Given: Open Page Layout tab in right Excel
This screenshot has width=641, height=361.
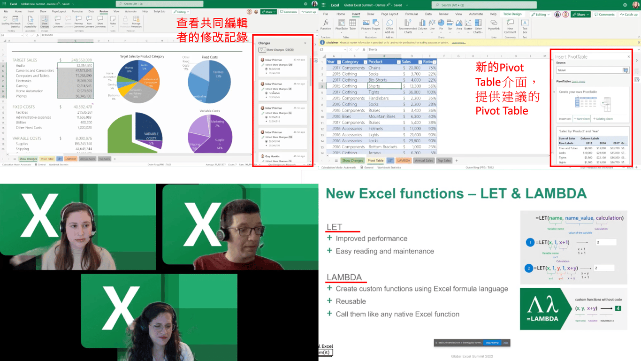Looking at the screenshot, I should click(x=390, y=14).
